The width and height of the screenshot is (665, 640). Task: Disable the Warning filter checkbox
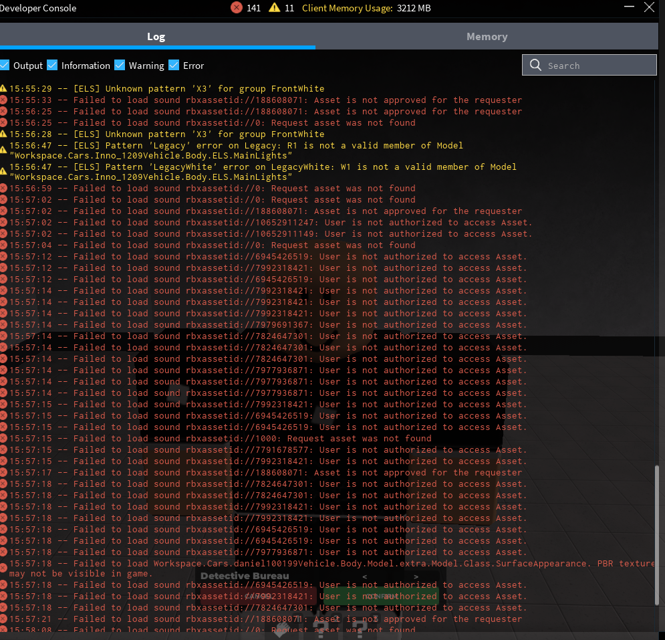(120, 65)
